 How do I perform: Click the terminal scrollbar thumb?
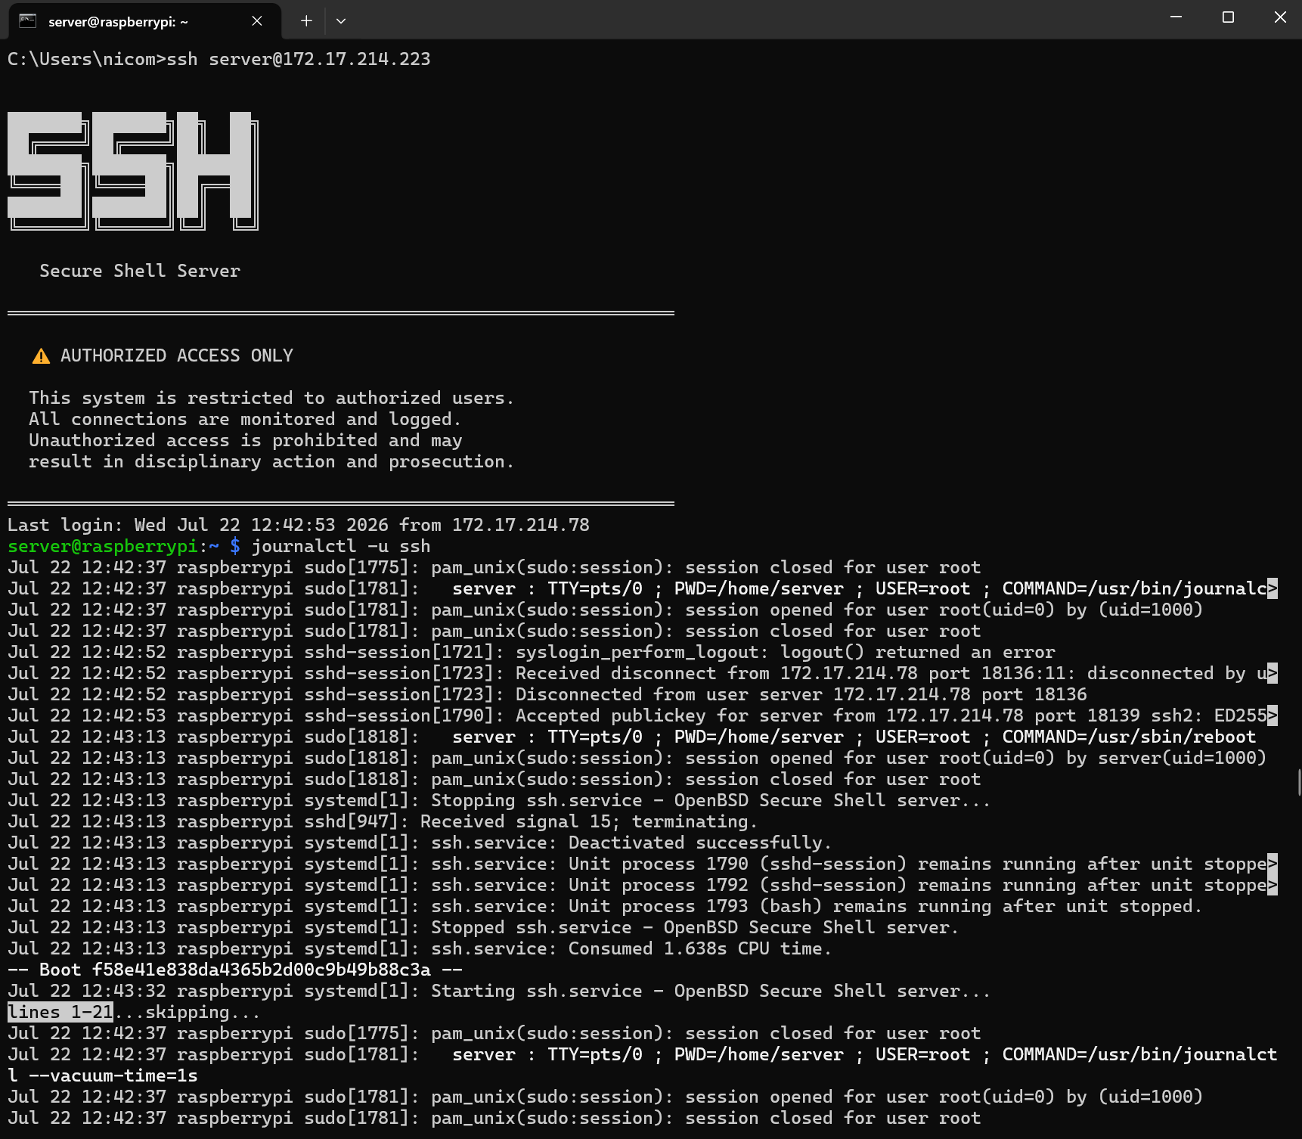[x=1299, y=782]
